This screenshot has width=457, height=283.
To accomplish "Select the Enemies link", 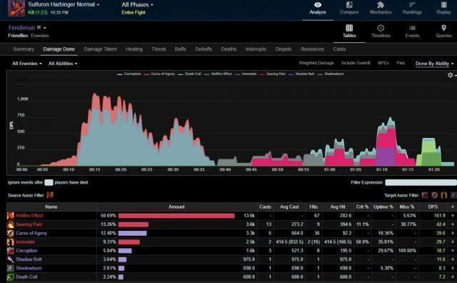I will (x=40, y=36).
